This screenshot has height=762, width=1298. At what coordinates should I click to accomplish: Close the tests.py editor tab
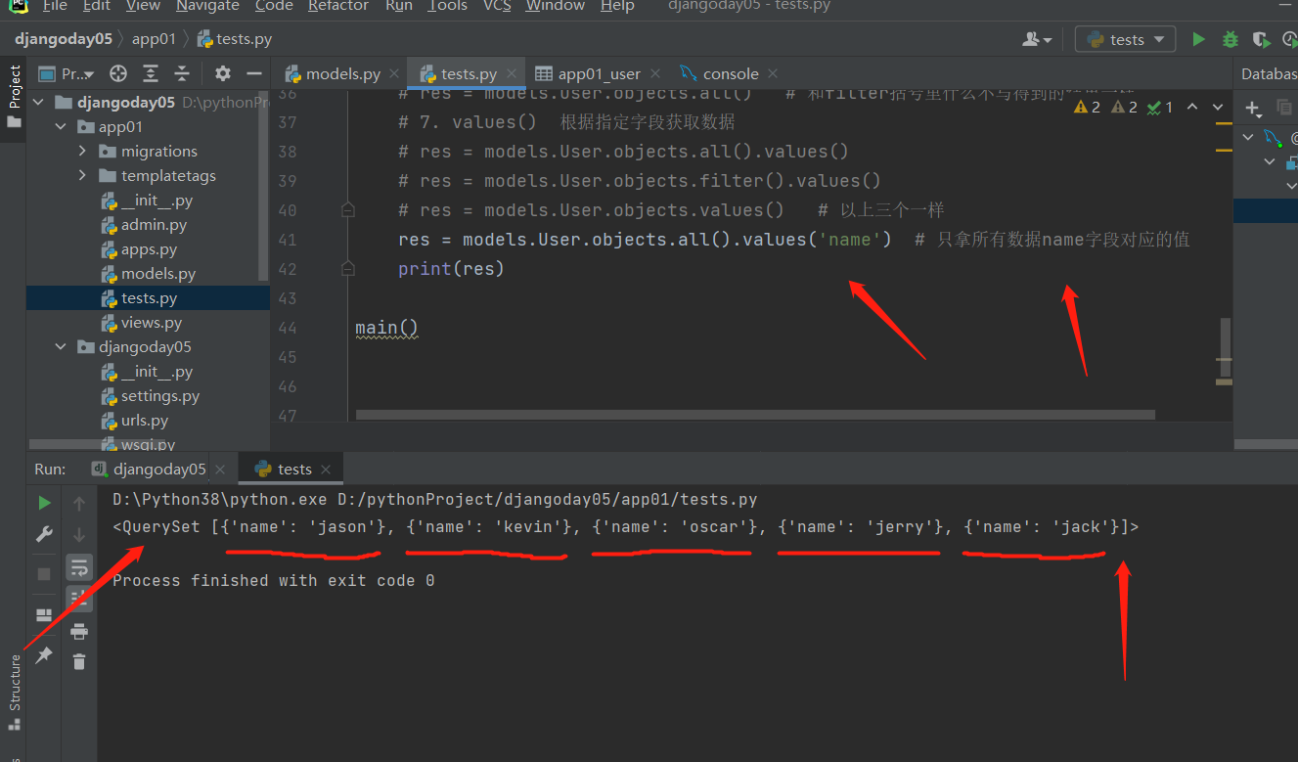click(512, 73)
